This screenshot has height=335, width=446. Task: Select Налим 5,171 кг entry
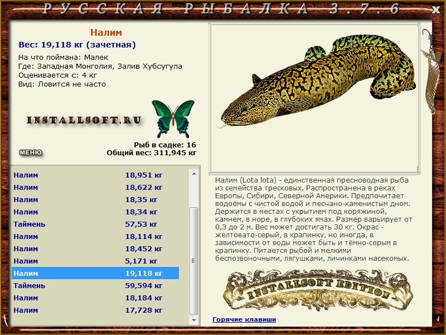click(95, 261)
